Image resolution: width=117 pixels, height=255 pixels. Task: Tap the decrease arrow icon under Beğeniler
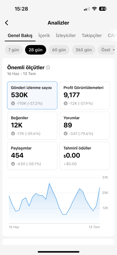(x=13, y=134)
